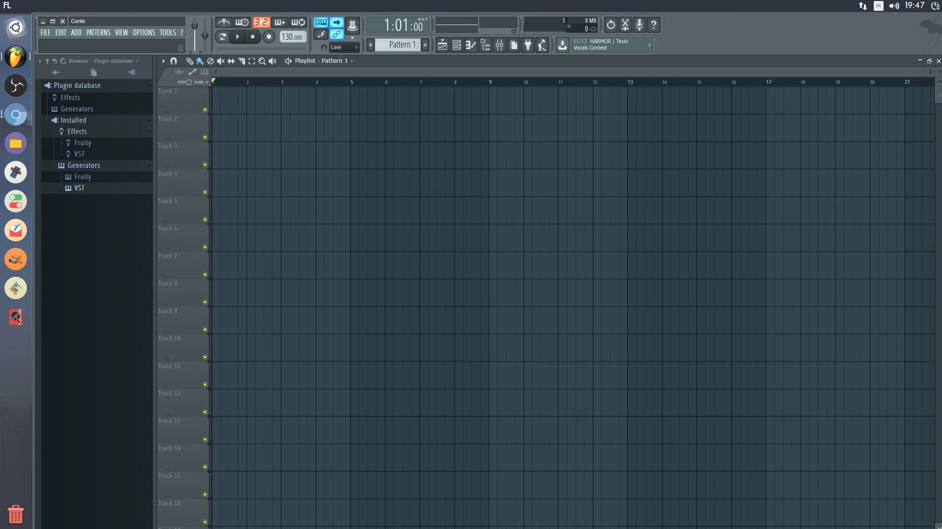Open tempo tapper icon

[x=542, y=45]
